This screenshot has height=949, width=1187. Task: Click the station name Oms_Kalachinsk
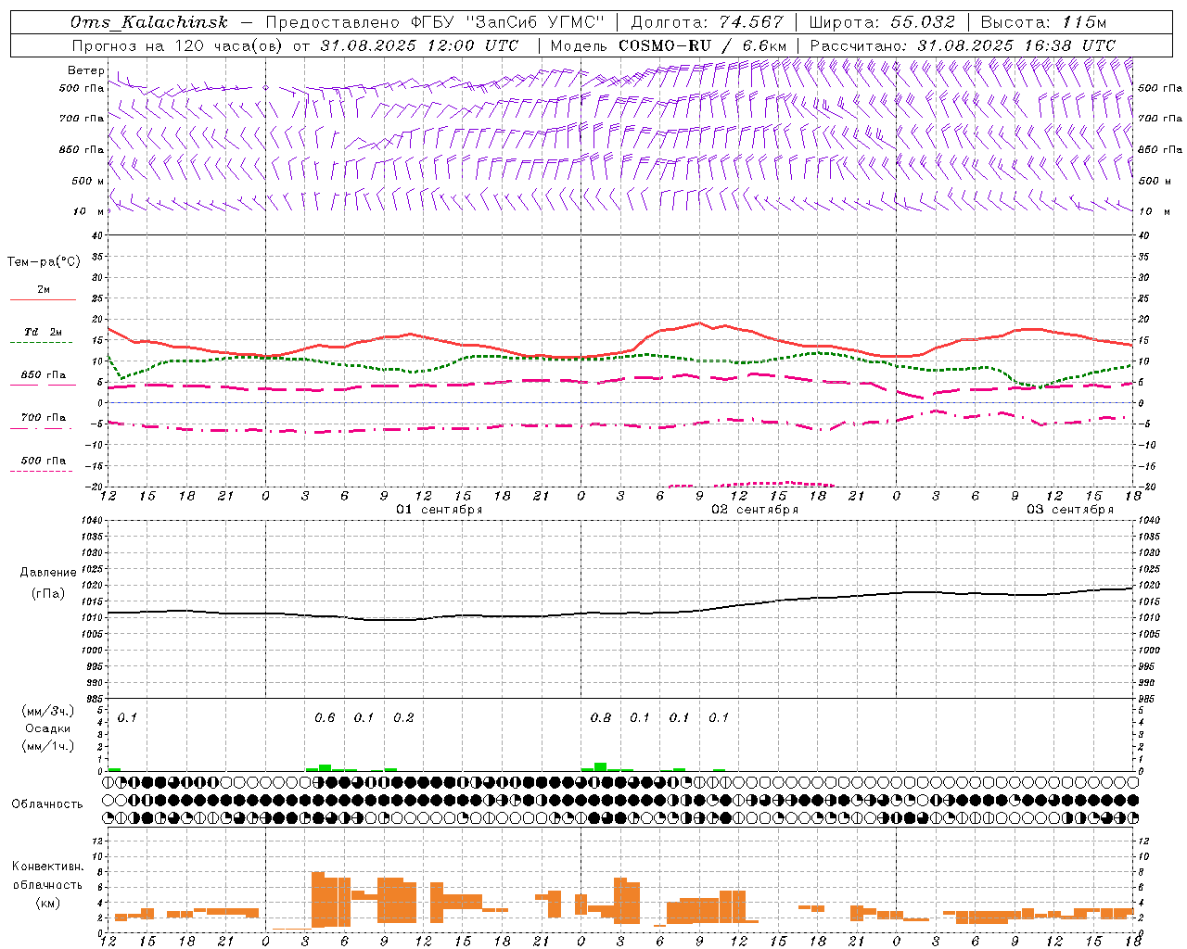(x=148, y=22)
